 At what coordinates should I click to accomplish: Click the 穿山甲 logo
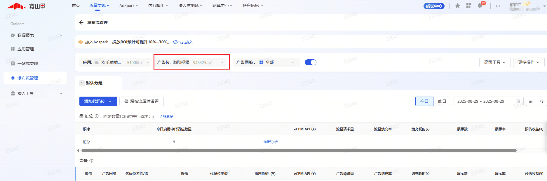26,6
